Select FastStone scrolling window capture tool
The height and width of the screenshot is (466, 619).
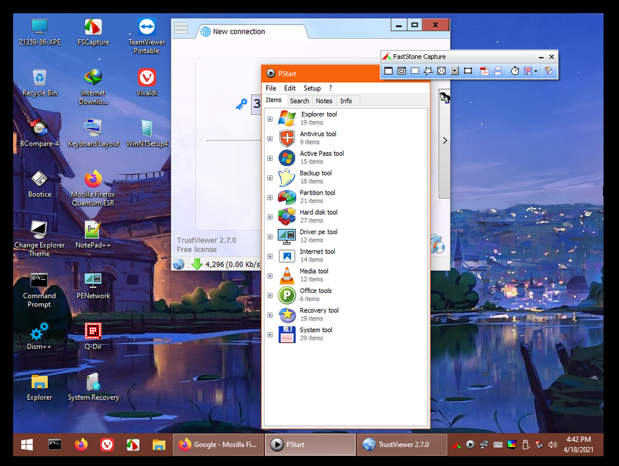click(x=455, y=70)
